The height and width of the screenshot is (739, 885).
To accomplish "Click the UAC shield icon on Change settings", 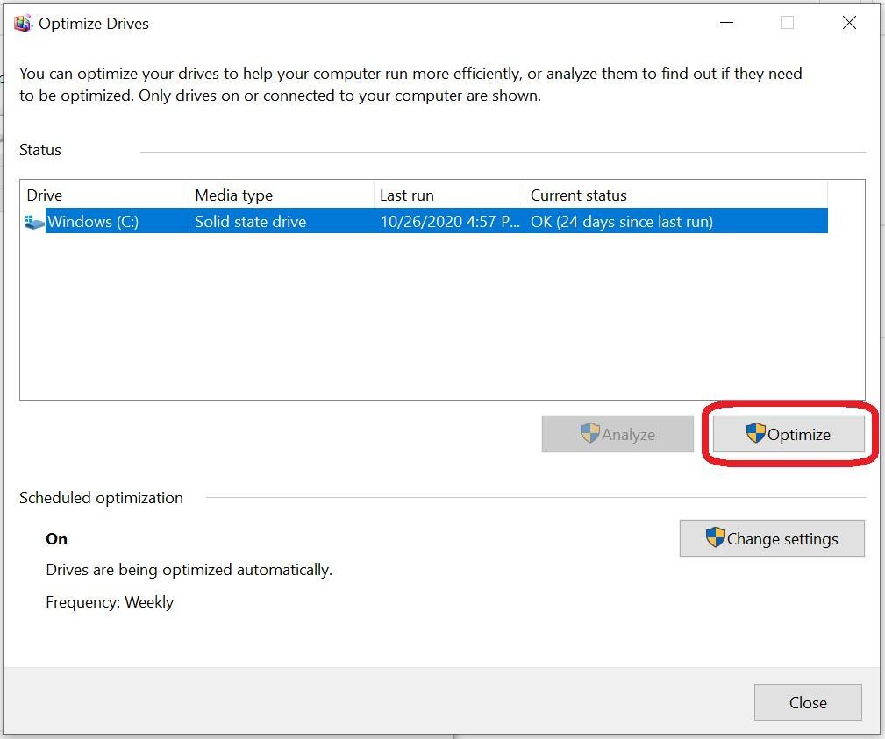I will [x=714, y=537].
